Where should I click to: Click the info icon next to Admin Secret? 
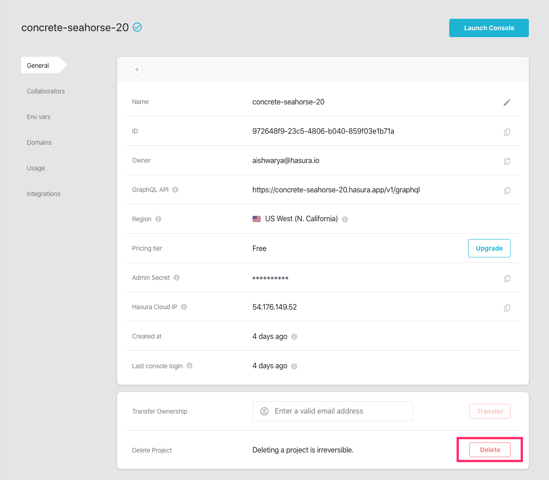(x=177, y=278)
